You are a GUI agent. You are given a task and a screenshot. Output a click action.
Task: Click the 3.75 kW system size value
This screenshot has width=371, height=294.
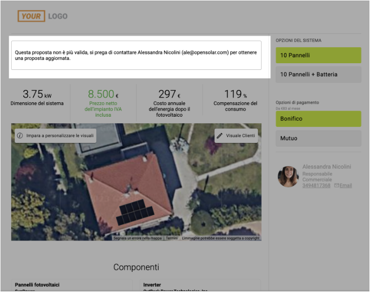point(37,94)
